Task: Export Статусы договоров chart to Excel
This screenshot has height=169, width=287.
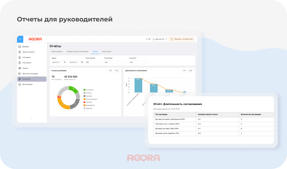Action: (117, 70)
